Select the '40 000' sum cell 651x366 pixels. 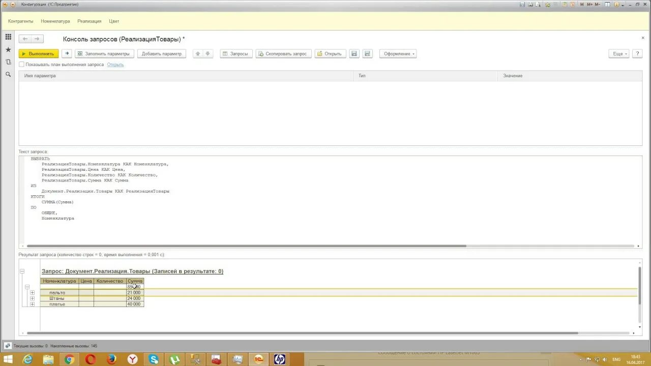click(x=135, y=304)
